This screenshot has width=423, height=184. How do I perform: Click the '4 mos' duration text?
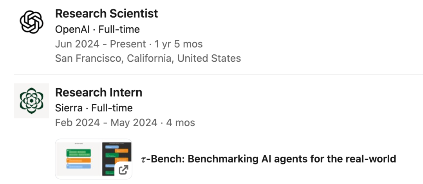(181, 123)
